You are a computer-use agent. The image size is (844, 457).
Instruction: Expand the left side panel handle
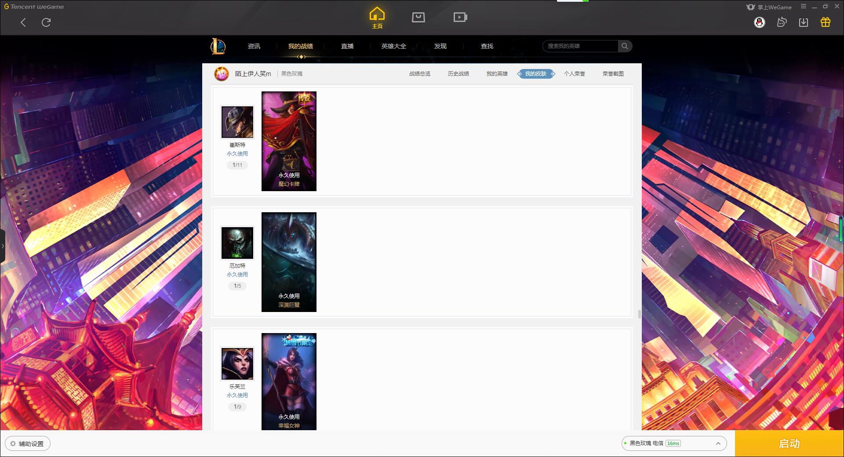tap(3, 246)
